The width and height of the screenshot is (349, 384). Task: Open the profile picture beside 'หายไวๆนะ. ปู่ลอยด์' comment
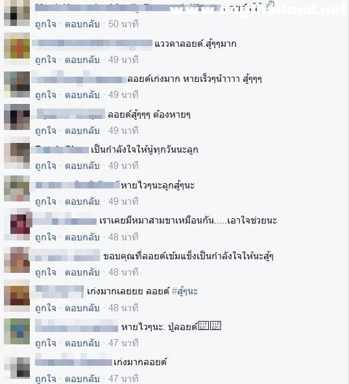coord(17,331)
